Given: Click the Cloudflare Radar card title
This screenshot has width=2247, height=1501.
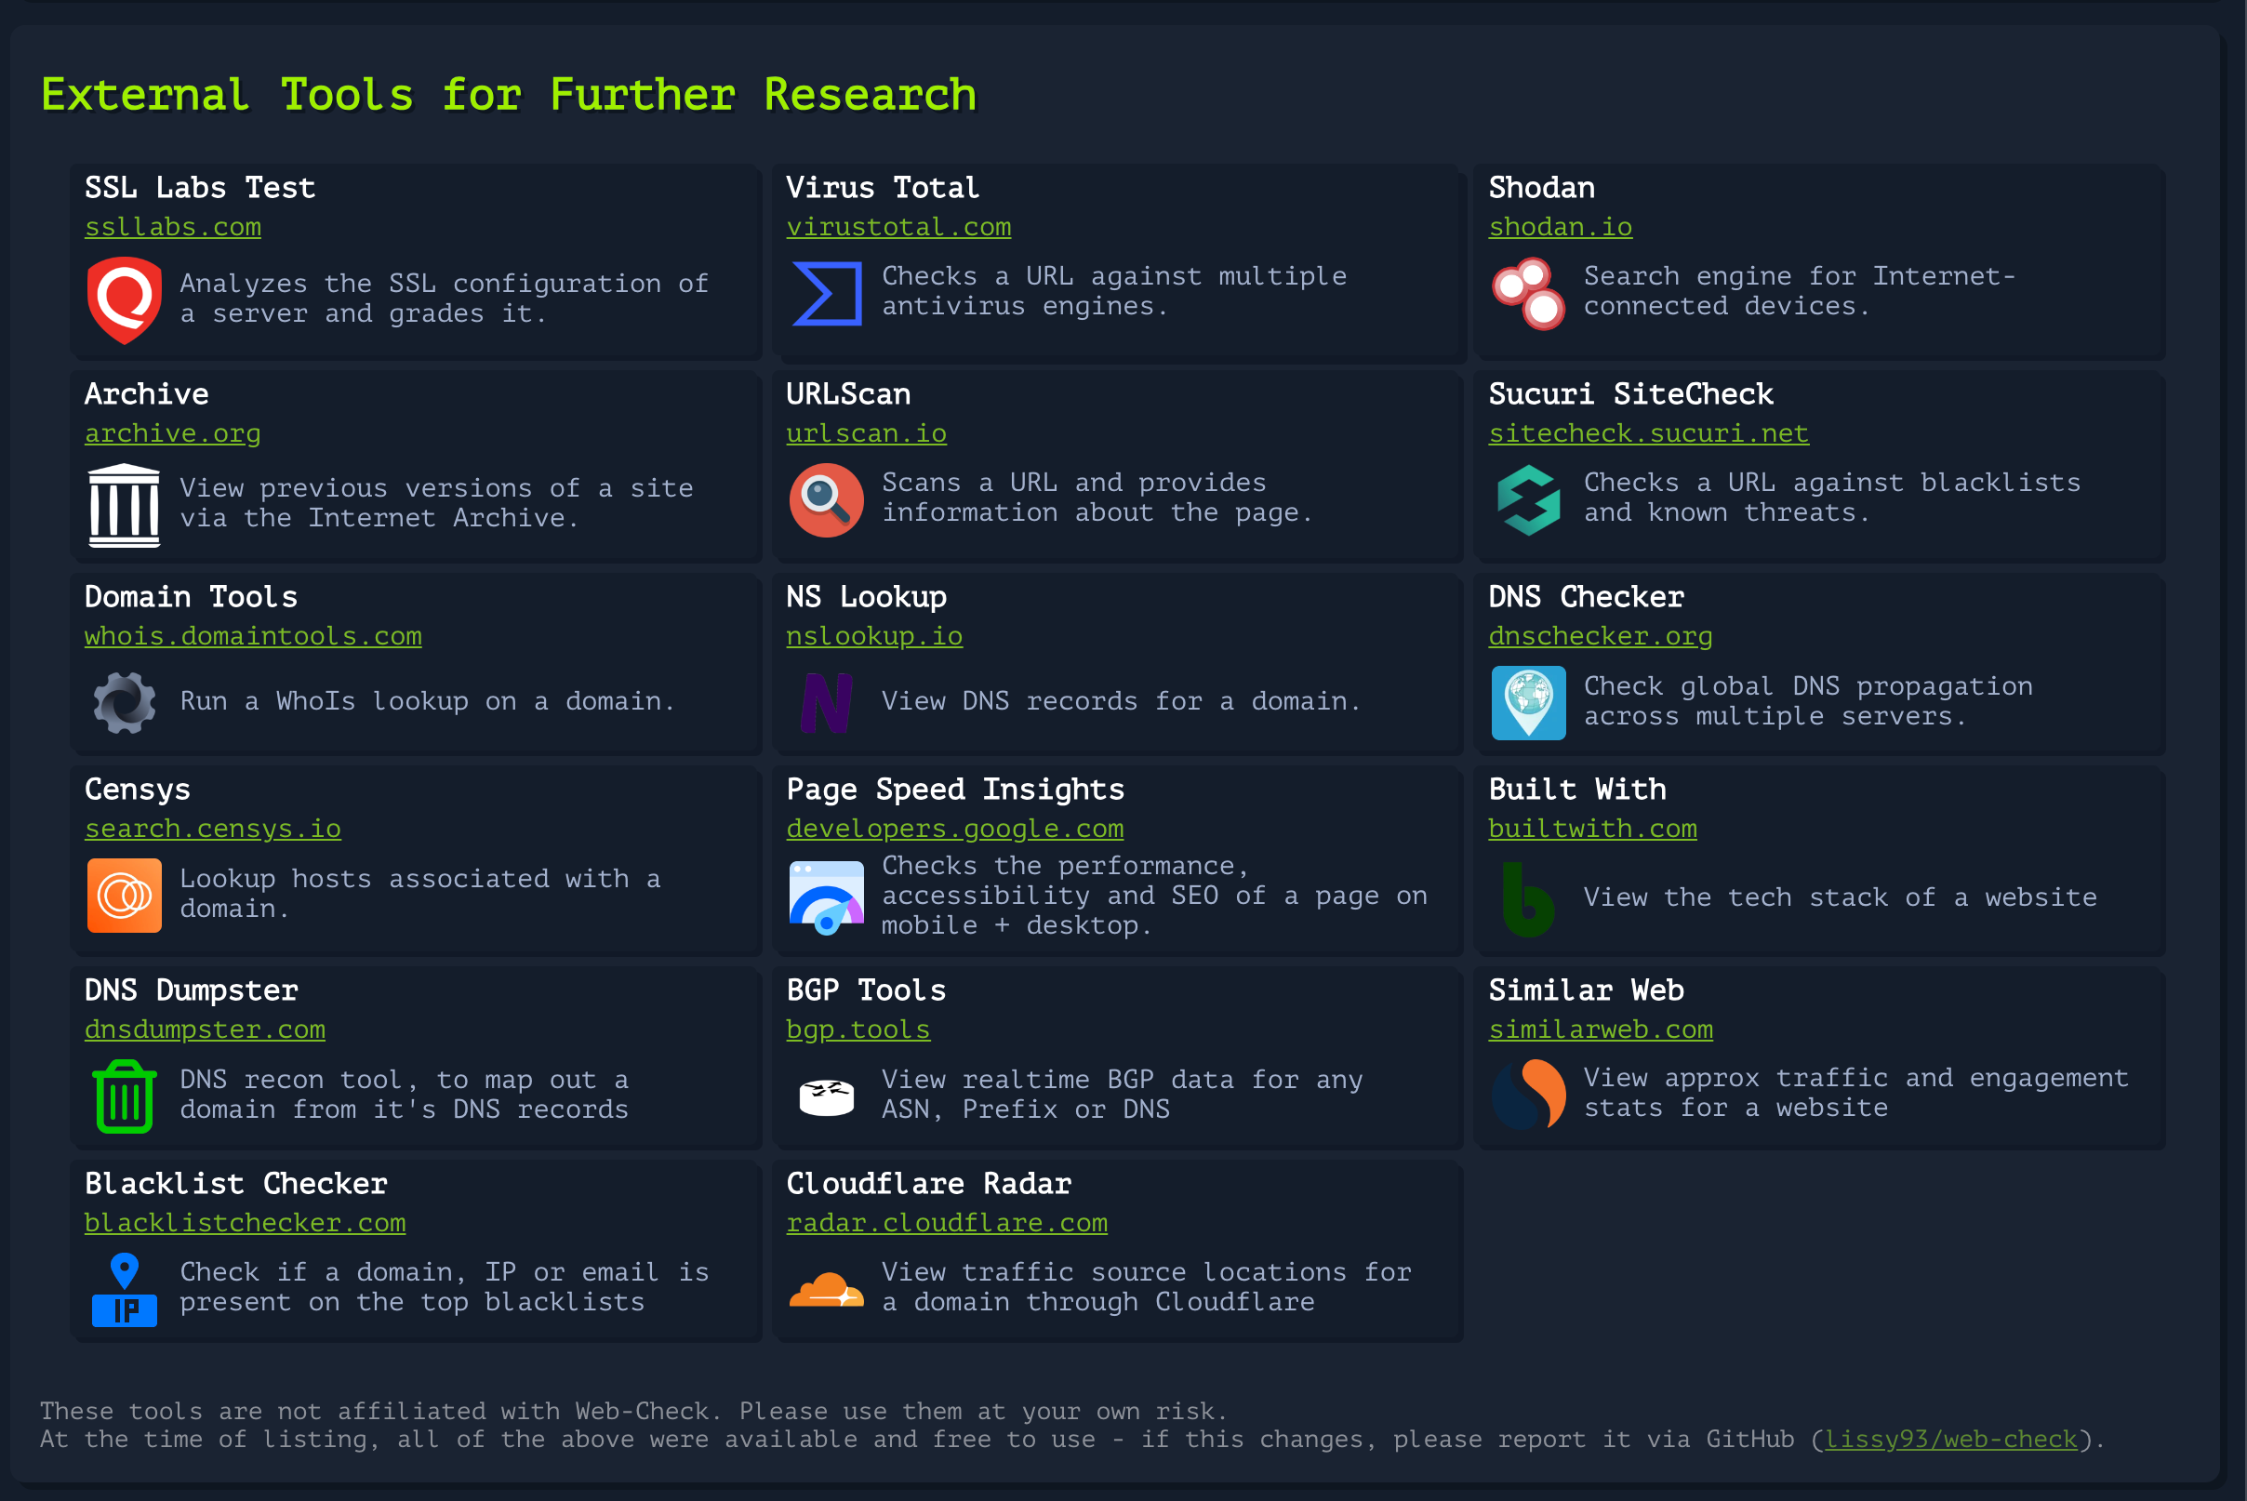Looking at the screenshot, I should [x=929, y=1184].
